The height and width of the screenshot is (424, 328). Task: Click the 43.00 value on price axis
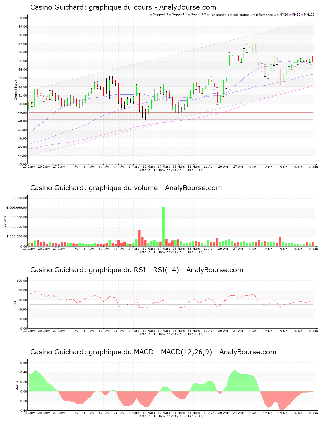point(22,164)
